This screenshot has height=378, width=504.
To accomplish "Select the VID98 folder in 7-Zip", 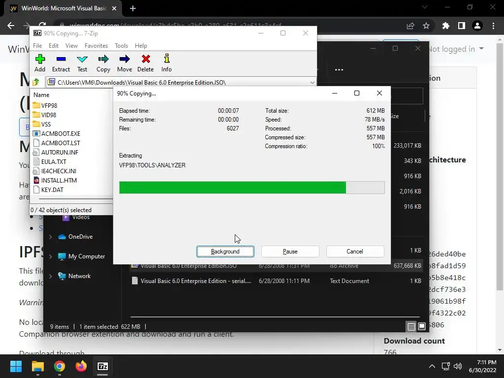I will (x=45, y=115).
